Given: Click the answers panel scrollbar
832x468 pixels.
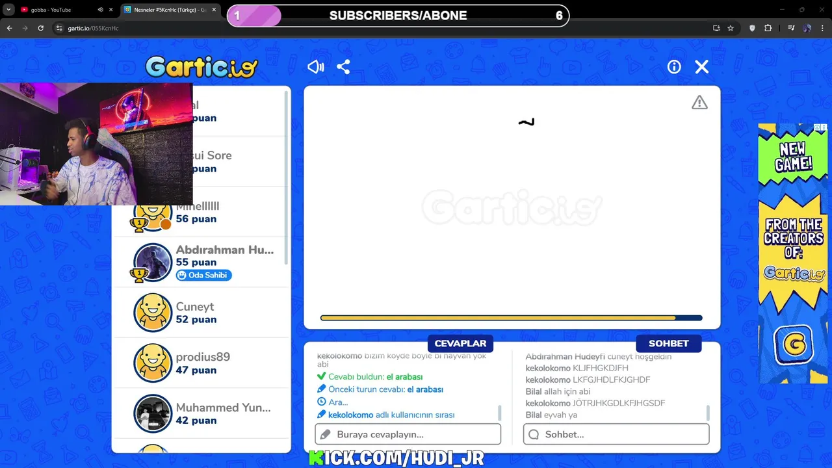Looking at the screenshot, I should tap(500, 413).
